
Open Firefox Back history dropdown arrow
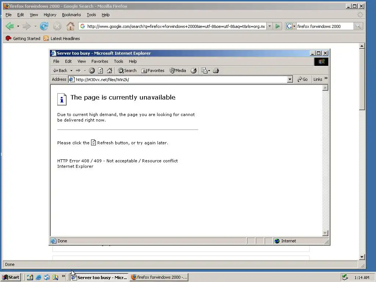pos(18,26)
